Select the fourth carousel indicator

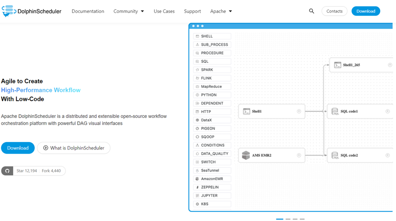[302, 219]
